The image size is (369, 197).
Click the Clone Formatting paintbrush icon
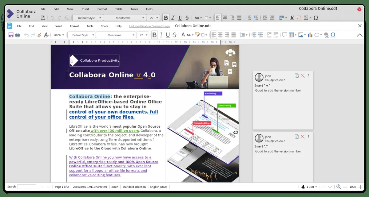pos(39,35)
